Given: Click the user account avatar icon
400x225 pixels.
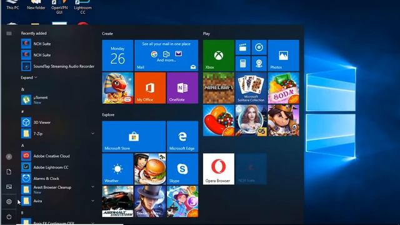Looking at the screenshot, I should click(x=9, y=157).
